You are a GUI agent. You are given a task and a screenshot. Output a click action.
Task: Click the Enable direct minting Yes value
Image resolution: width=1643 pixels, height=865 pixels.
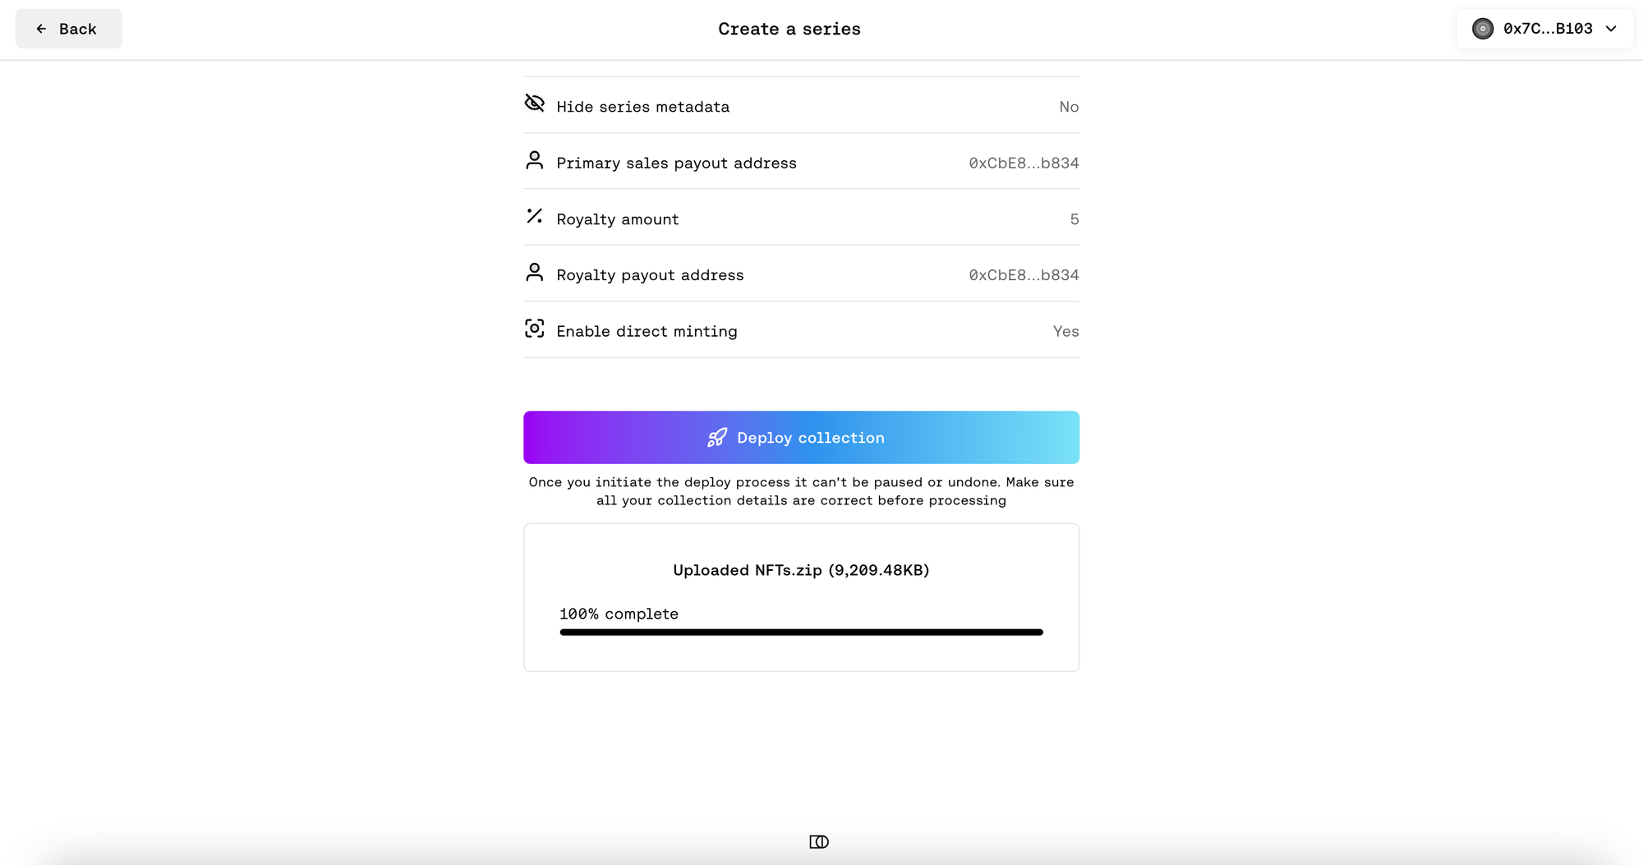[1065, 331]
